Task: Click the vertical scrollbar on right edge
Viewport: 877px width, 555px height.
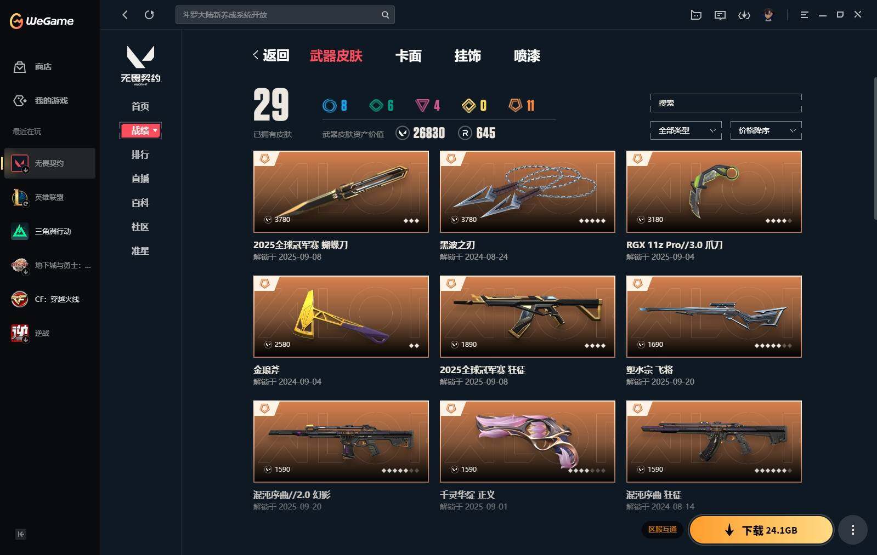Action: point(875,148)
